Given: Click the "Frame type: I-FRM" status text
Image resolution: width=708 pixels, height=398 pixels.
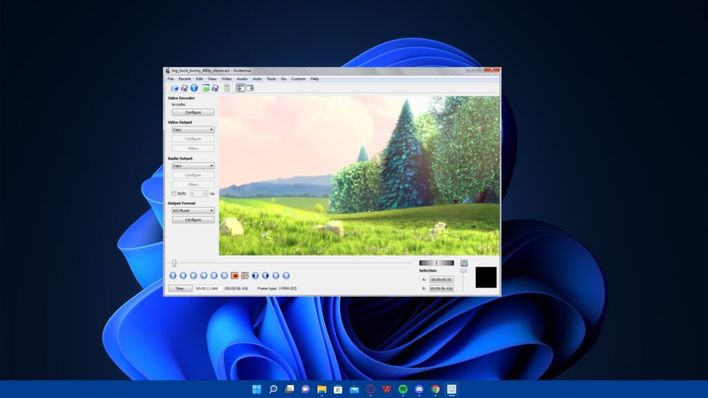Looking at the screenshot, I should coord(277,288).
